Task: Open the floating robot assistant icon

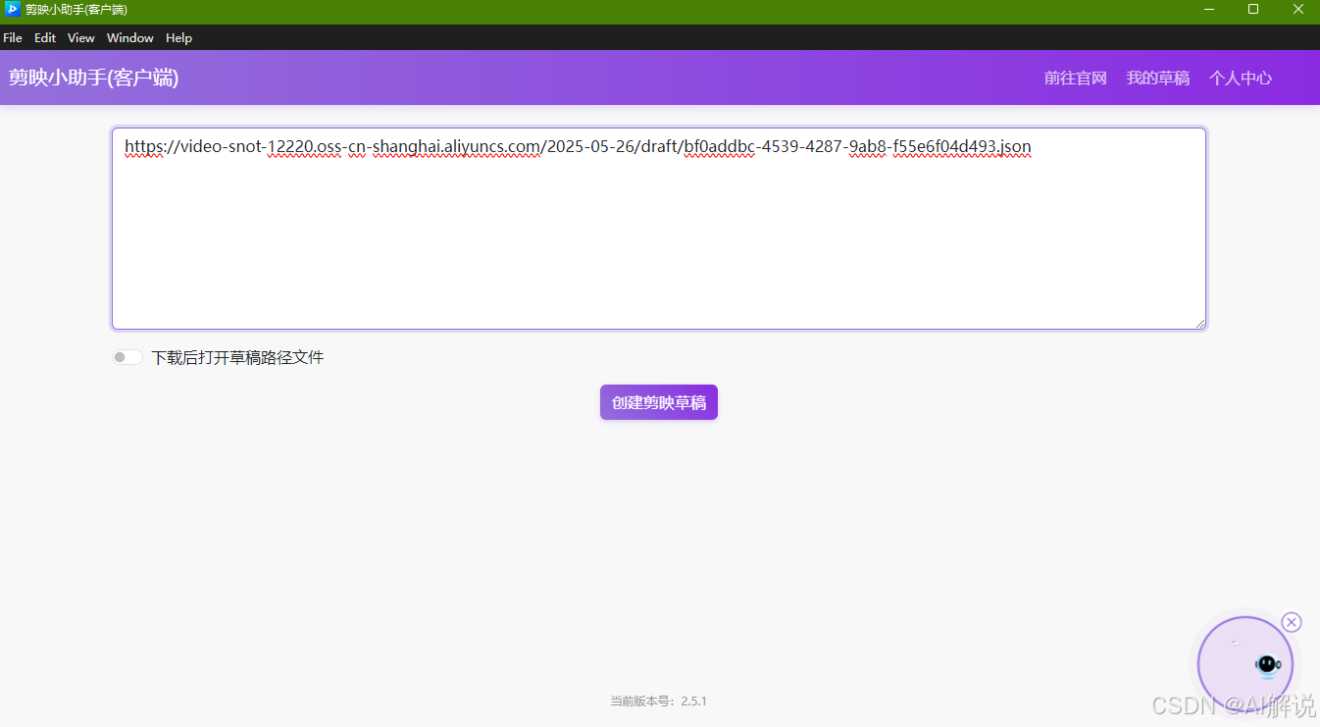Action: pyautogui.click(x=1245, y=664)
